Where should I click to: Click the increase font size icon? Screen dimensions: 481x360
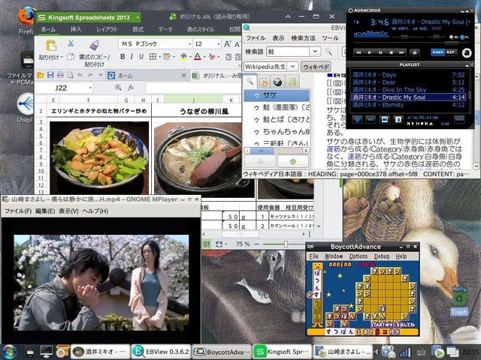click(227, 43)
